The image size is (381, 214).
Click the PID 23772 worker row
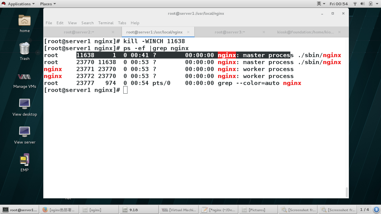pos(85,76)
